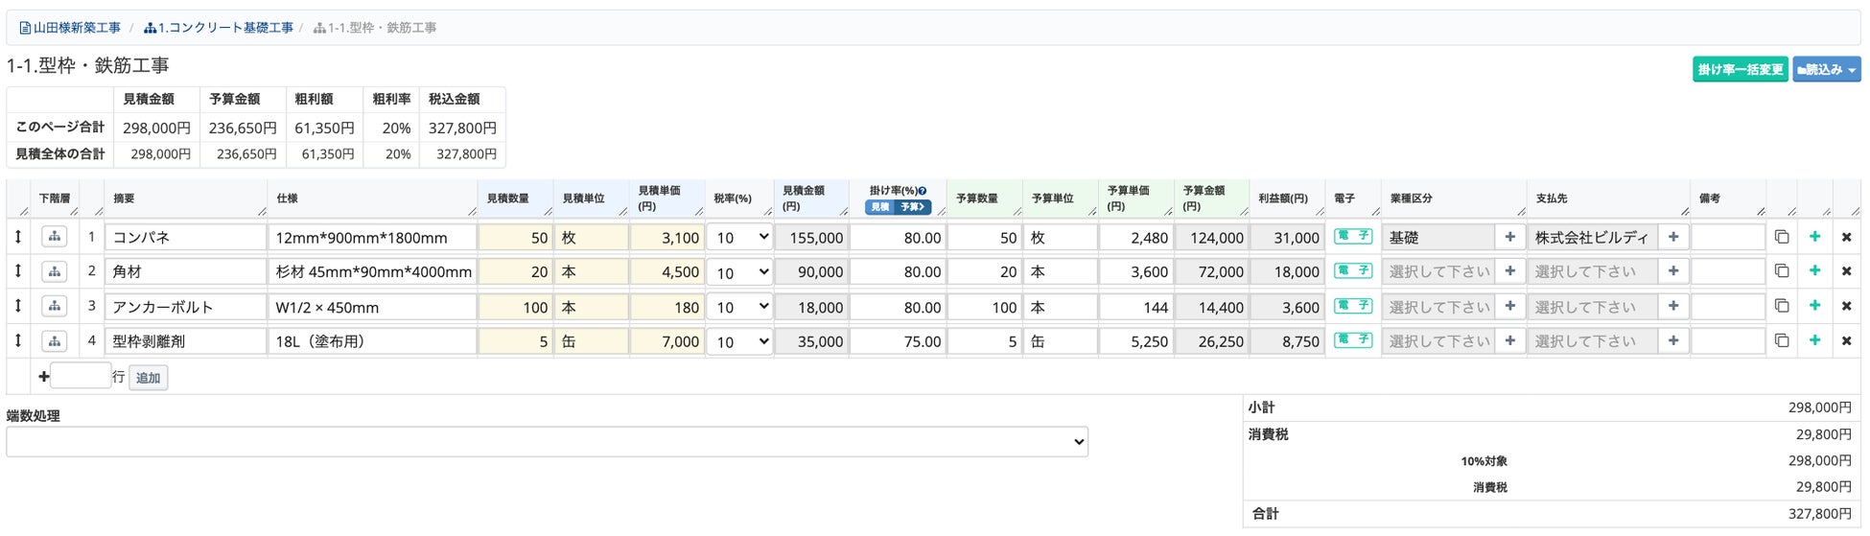Click the row count field beside 追加
The height and width of the screenshot is (536, 1870).
click(x=81, y=376)
